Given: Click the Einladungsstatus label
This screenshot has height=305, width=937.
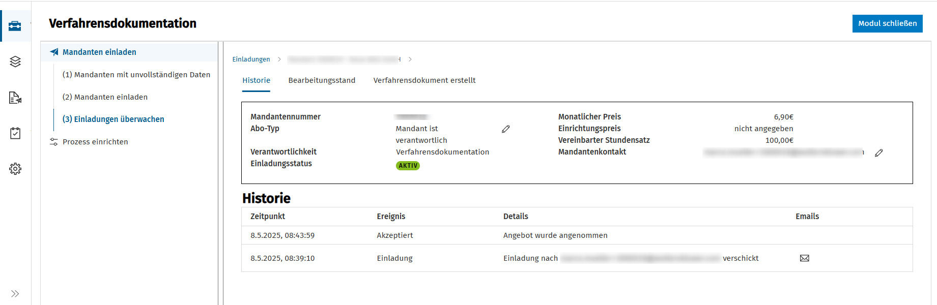Looking at the screenshot, I should coord(281,164).
